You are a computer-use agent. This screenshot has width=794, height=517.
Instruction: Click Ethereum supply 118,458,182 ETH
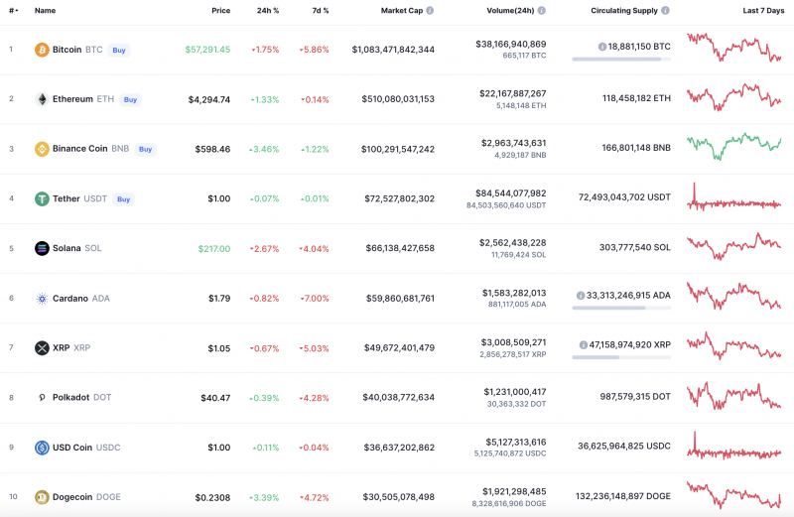click(636, 98)
